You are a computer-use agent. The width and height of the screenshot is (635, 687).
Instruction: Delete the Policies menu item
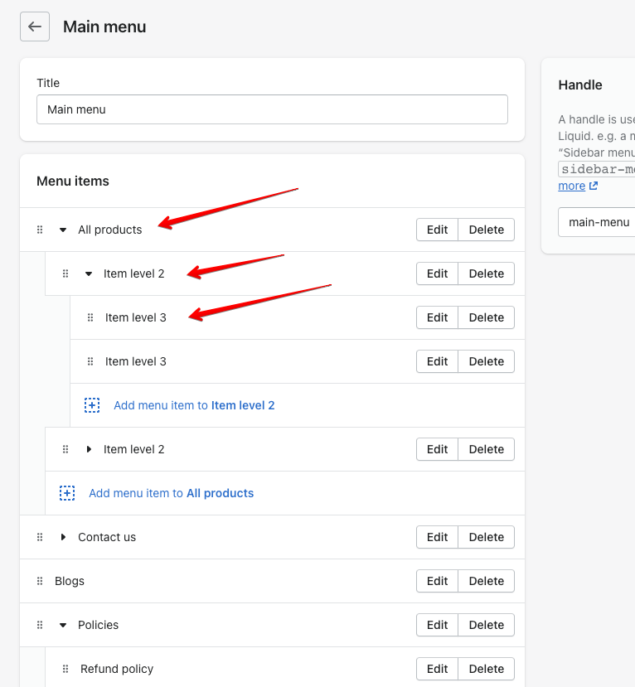(x=486, y=625)
